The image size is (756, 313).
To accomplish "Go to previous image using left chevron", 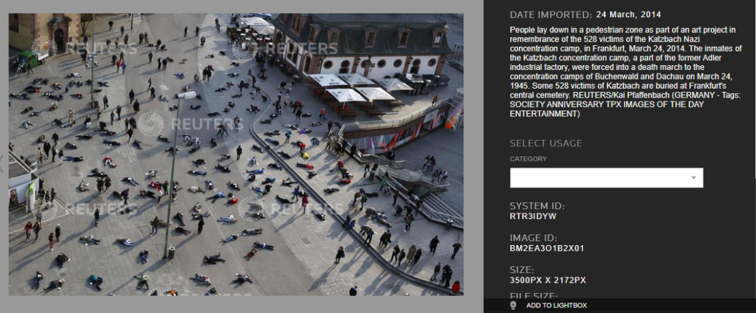I will point(1,164).
